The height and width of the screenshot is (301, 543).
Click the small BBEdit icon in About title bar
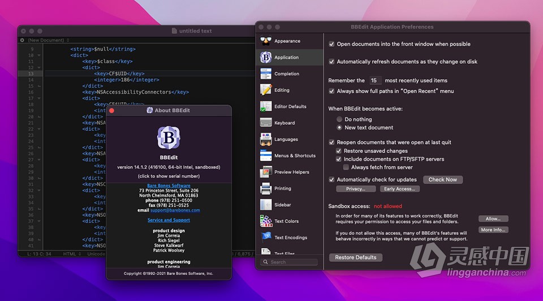click(x=149, y=110)
